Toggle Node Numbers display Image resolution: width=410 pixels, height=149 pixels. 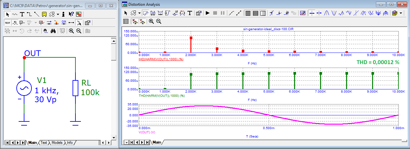pos(22,23)
